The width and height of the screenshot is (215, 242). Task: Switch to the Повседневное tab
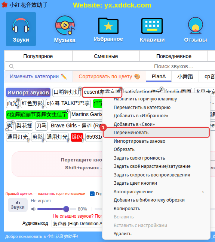[x=174, y=56]
